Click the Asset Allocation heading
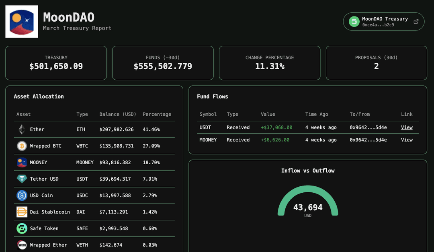This screenshot has width=434, height=252. (39, 96)
